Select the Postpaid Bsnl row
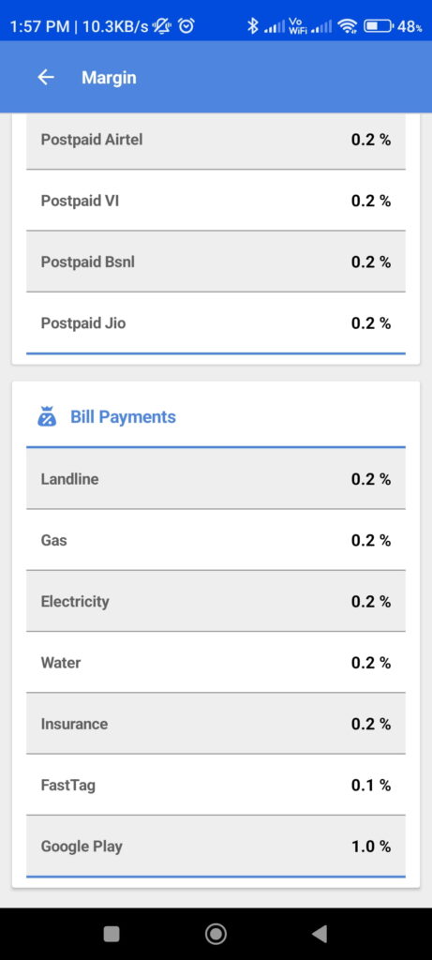 tap(216, 262)
